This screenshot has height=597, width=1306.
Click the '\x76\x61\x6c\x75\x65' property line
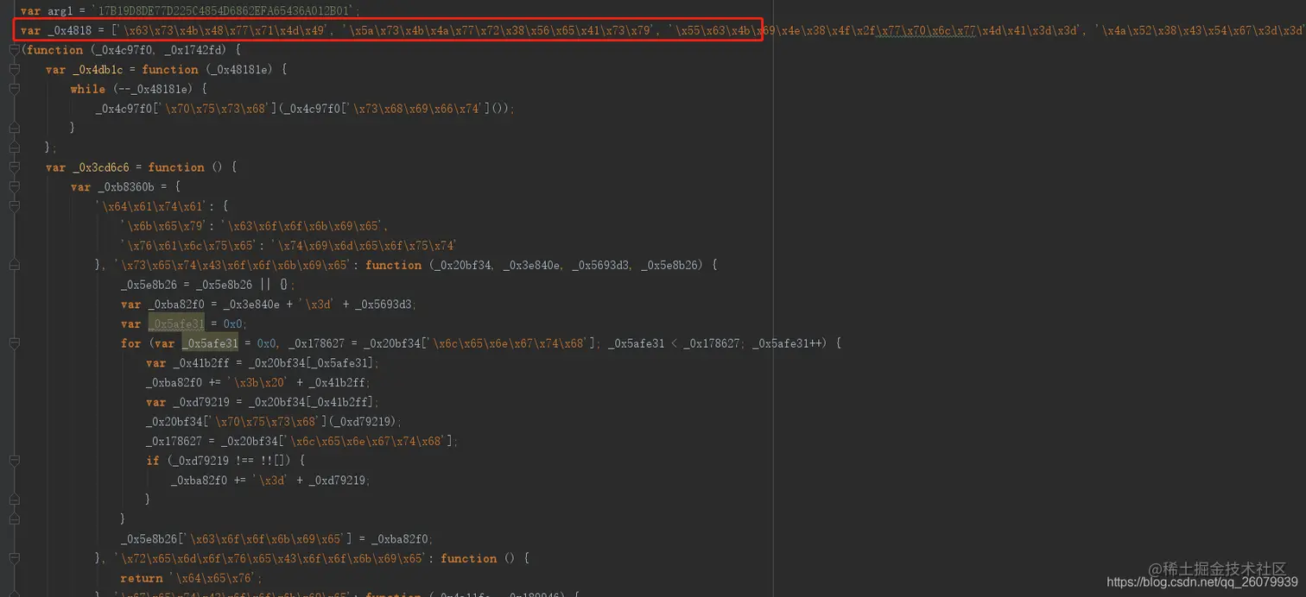click(x=288, y=246)
